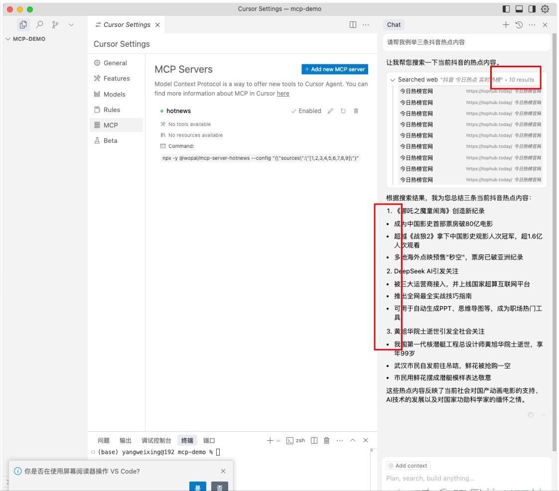Kill terminal trash icon
The width and height of the screenshot is (559, 491).
pos(326,440)
